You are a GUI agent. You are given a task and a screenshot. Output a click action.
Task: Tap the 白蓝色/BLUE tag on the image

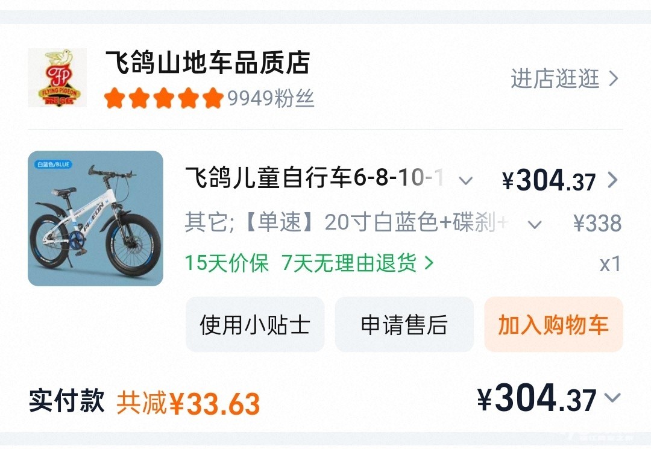pos(54,165)
